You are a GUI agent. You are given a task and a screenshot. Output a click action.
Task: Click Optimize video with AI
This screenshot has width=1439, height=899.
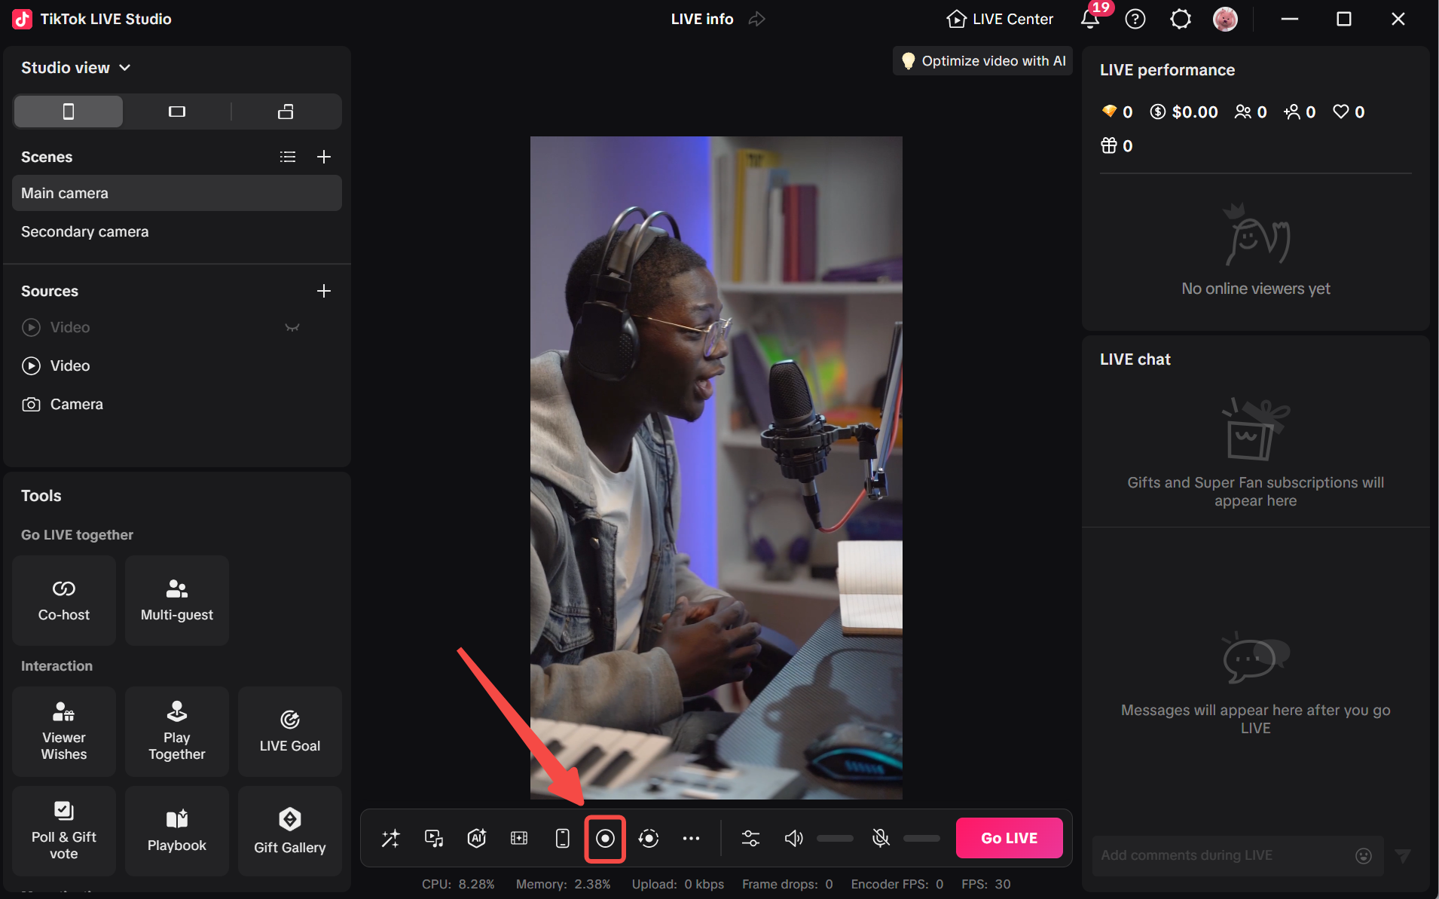[x=982, y=60]
